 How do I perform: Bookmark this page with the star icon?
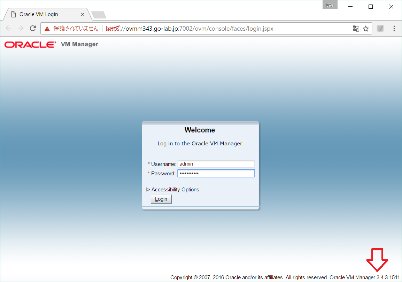point(366,29)
